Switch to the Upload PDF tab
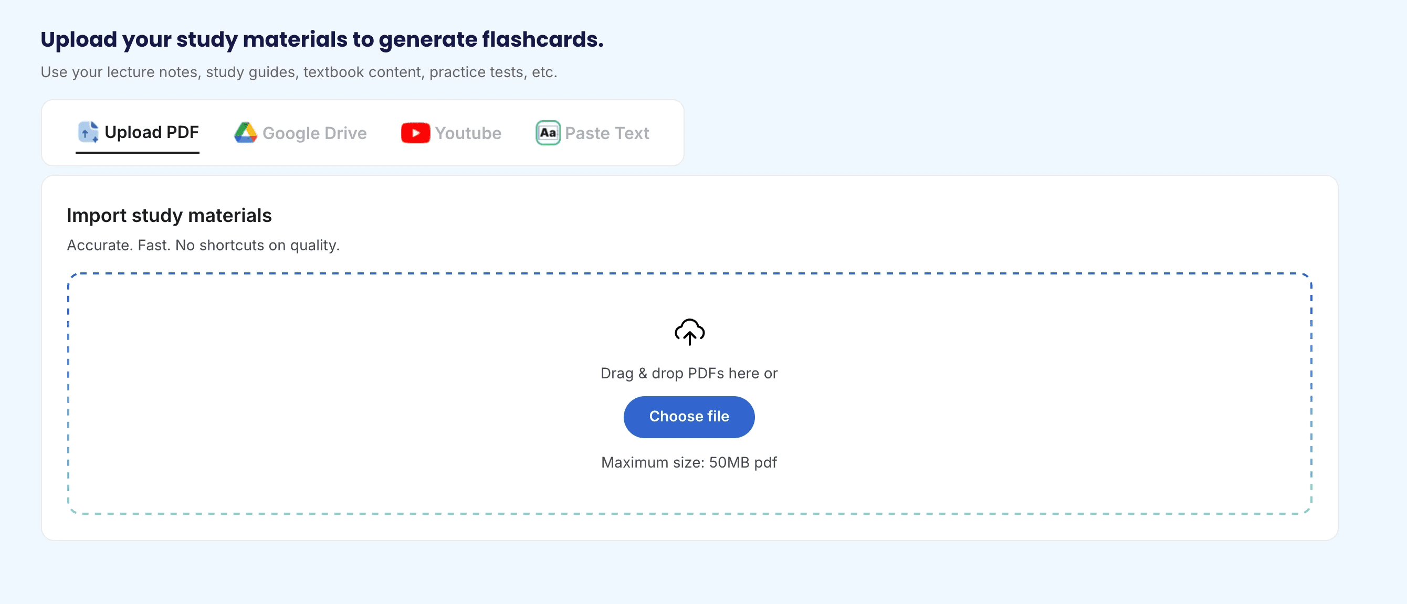1407x604 pixels. coord(151,132)
